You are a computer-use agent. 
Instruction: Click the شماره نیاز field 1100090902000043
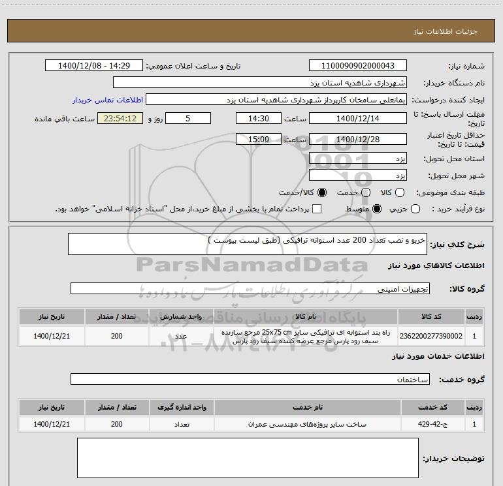(x=358, y=66)
